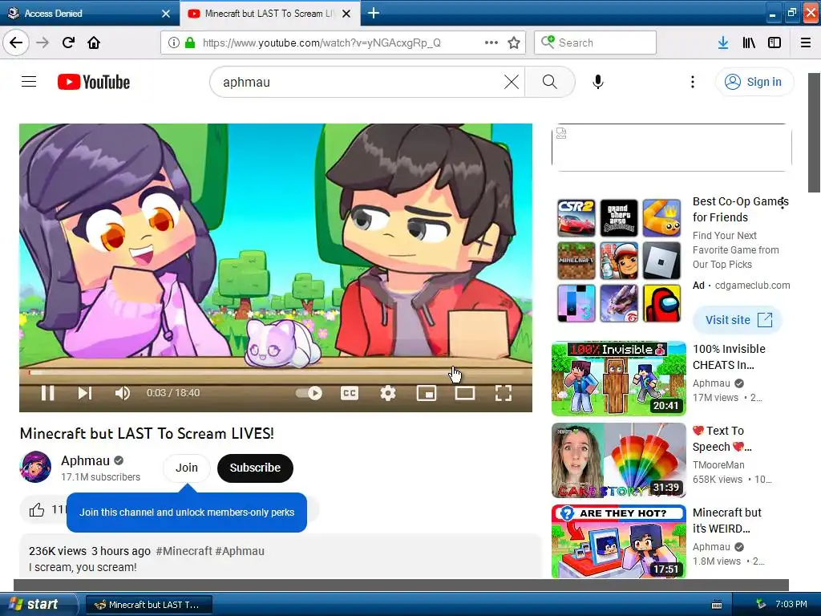Reload the current page
This screenshot has height=616, width=821.
click(x=68, y=43)
